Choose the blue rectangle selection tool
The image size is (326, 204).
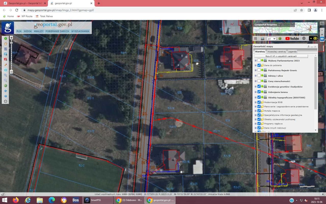tap(5, 54)
